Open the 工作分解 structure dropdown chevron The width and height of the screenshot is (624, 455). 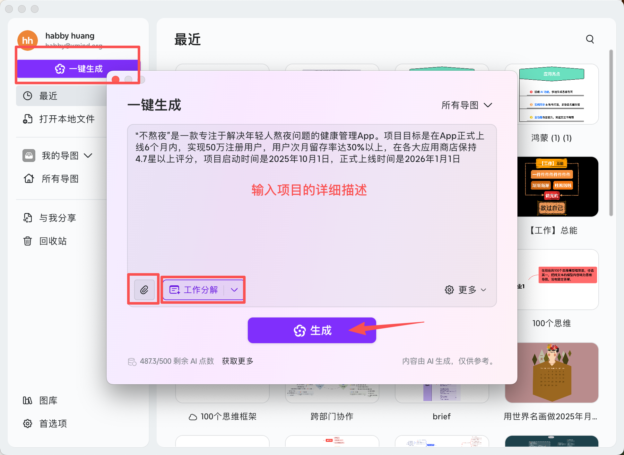[234, 290]
